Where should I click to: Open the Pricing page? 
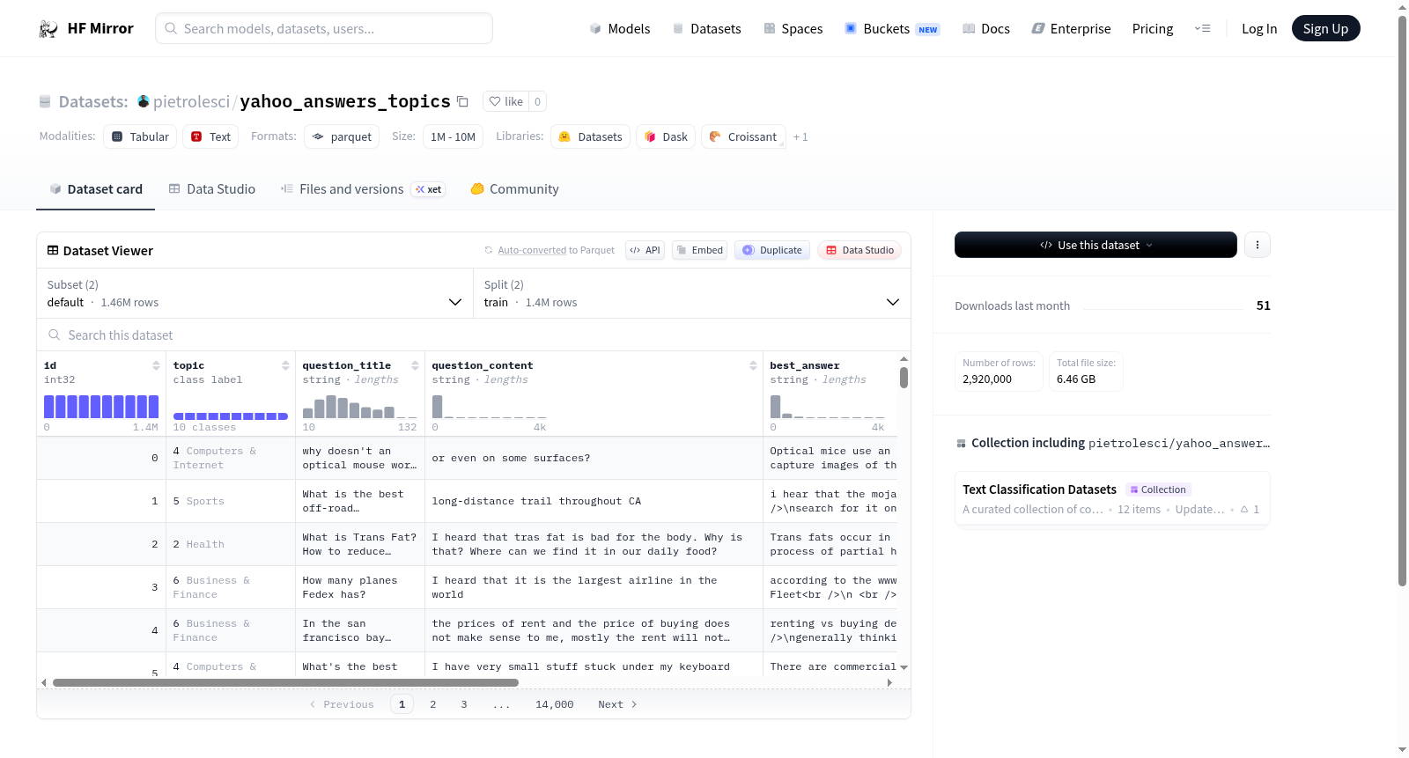1153,29
